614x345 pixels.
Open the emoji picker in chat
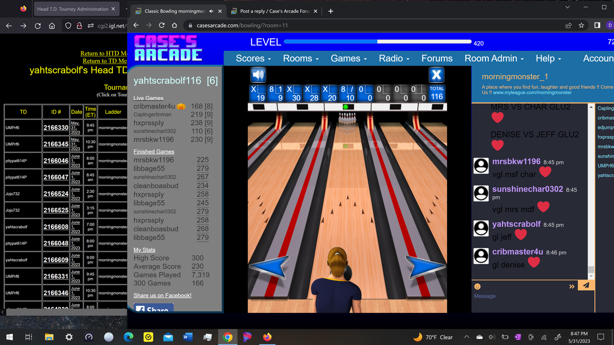pos(477,287)
